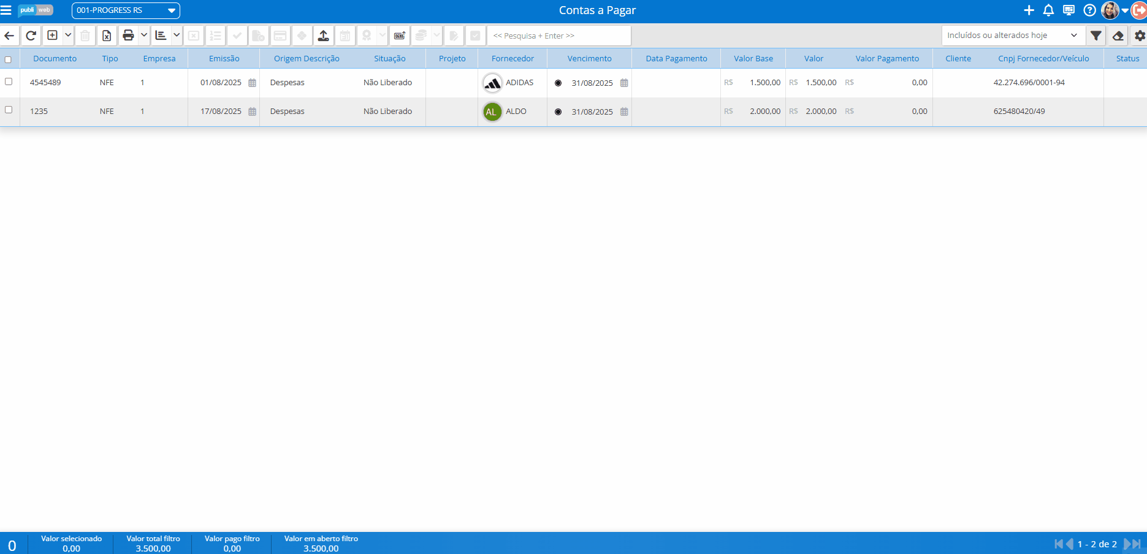
Task: Click the upload icon in the toolbar
Action: (323, 36)
